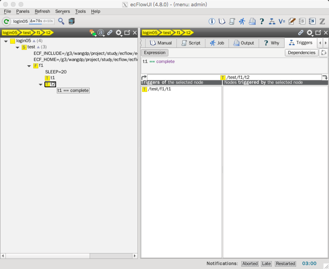
Task: Switch to the Why tab
Action: point(271,43)
